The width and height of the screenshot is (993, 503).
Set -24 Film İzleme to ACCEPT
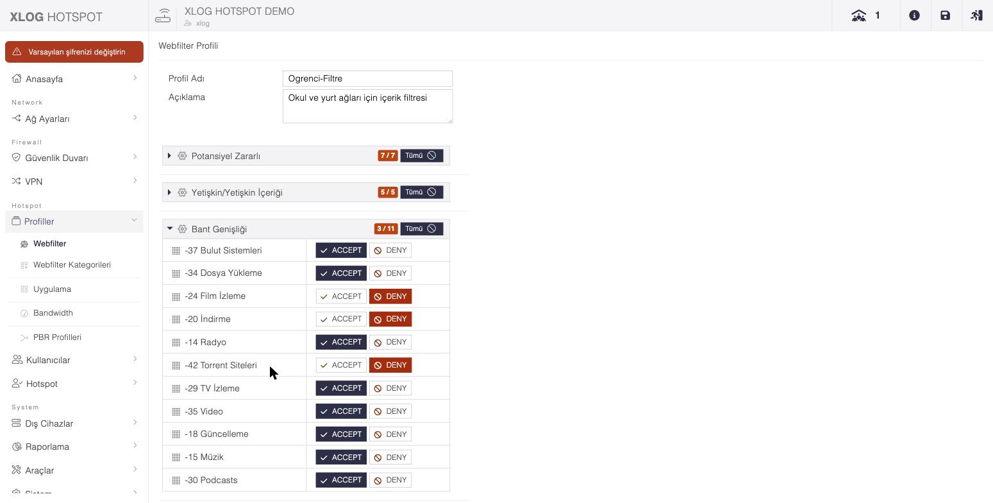[341, 296]
